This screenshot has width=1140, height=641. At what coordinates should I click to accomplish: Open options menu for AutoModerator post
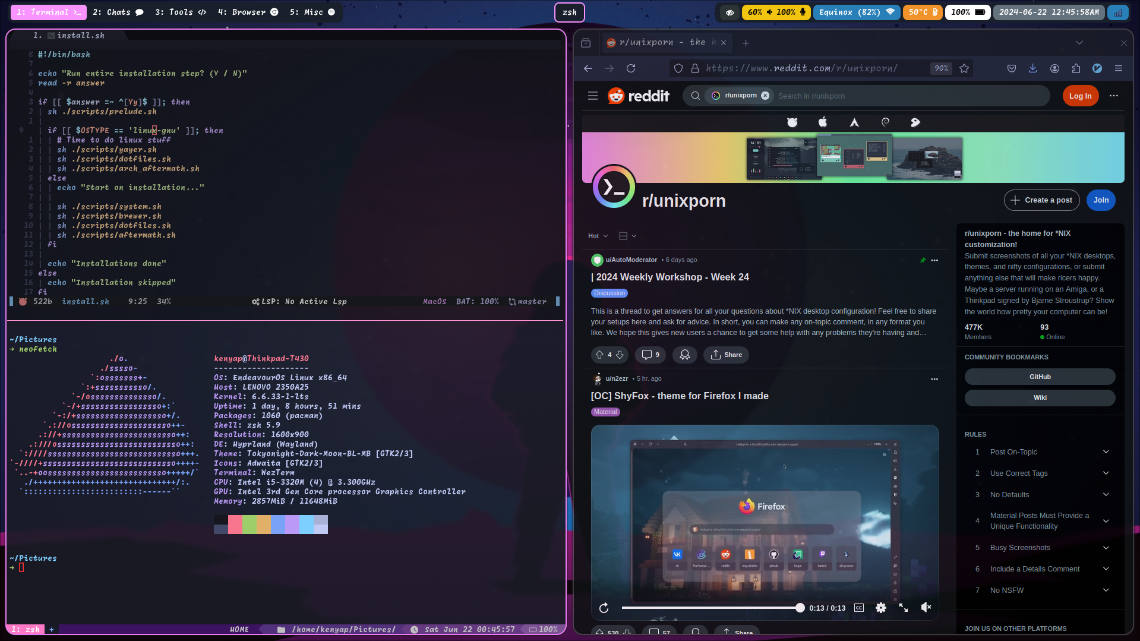[x=934, y=260]
